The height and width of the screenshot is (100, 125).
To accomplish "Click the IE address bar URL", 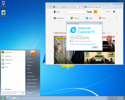I will click(x=66, y=7).
